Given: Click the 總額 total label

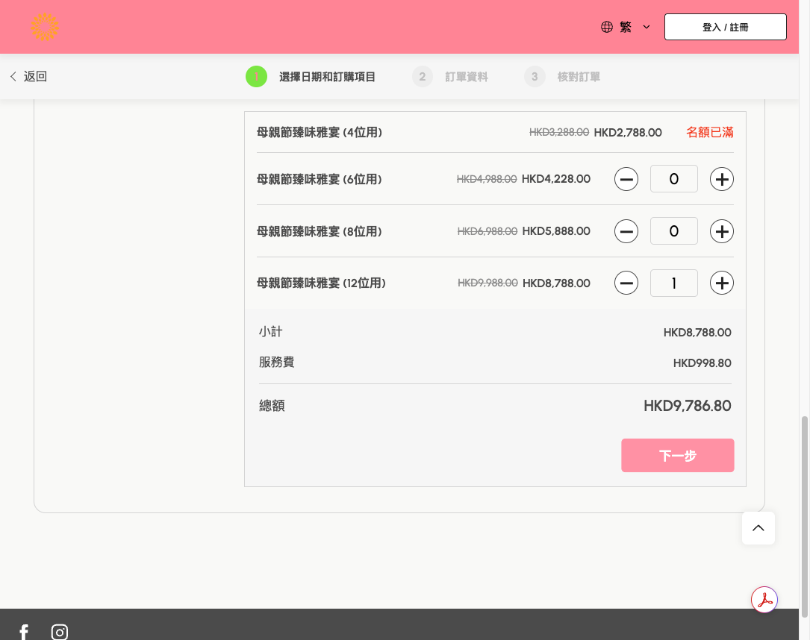Looking at the screenshot, I should (272, 406).
